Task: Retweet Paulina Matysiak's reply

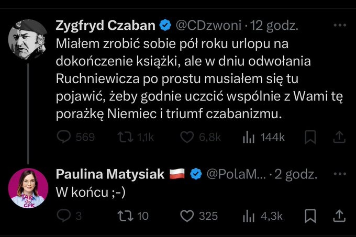Action: 126,216
